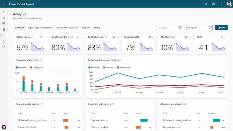233x131 pixels.
Task: Click the Publish upload arrow icon
Action: pyautogui.click(x=4, y=41)
